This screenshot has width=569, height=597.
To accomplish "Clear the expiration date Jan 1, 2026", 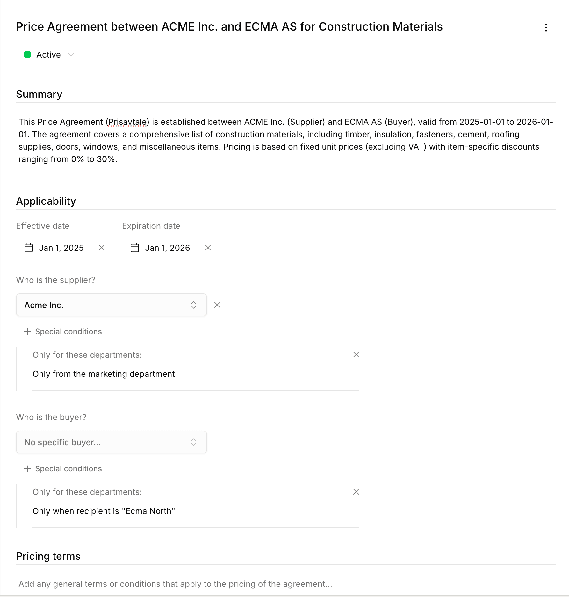I will point(208,248).
